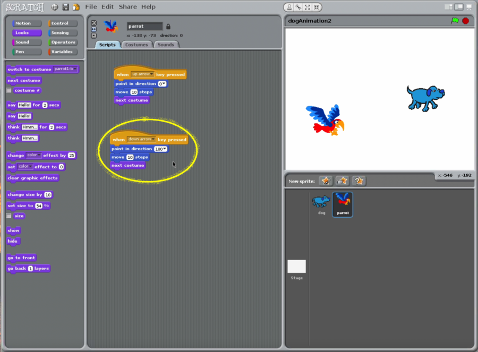Get a surprise sprite with the question mark icon
Screen dimensions: 478x352
tap(360, 181)
